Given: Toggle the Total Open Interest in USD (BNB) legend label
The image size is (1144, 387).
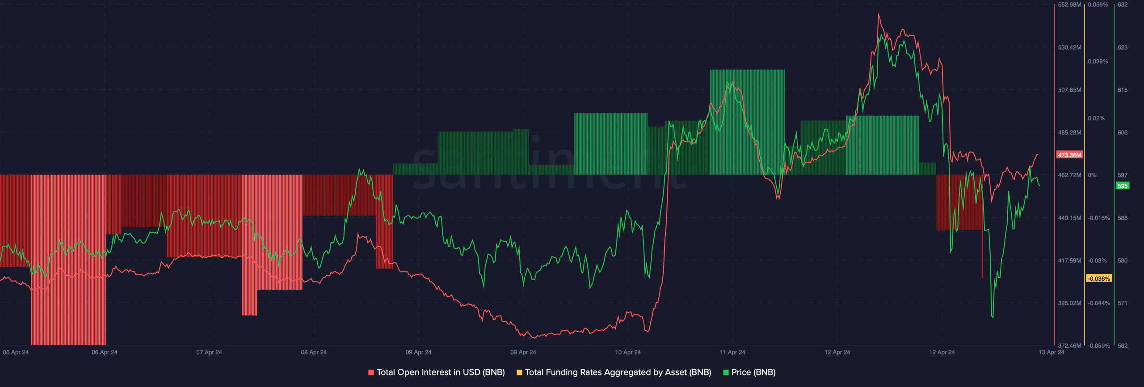Looking at the screenshot, I should coord(441,372).
